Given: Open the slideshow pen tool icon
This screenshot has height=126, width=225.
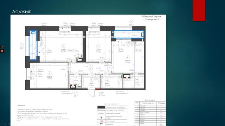Looking at the screenshot, I should click(9, 124).
